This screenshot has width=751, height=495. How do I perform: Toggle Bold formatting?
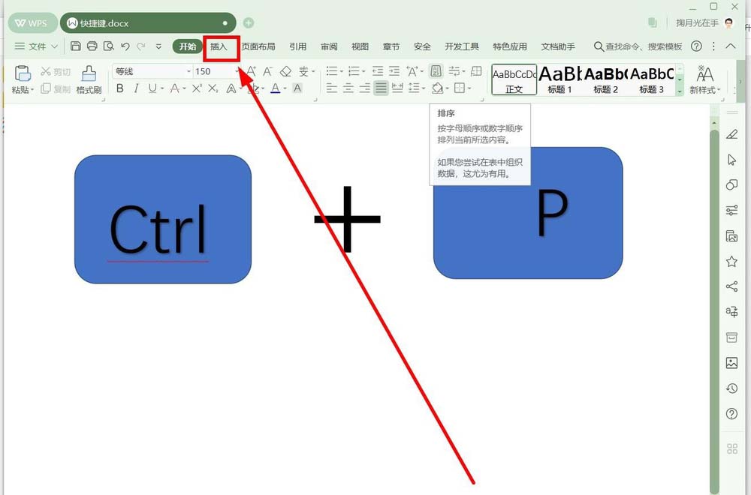click(x=119, y=88)
